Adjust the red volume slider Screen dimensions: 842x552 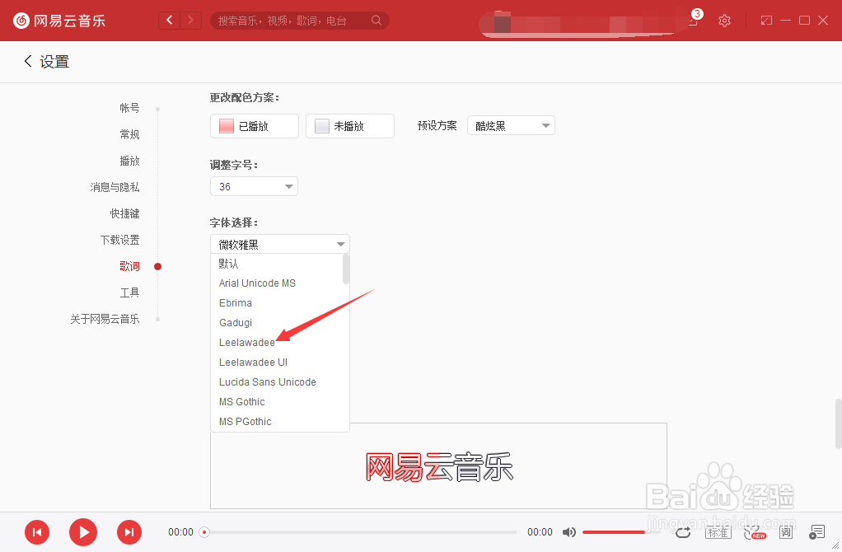621,532
